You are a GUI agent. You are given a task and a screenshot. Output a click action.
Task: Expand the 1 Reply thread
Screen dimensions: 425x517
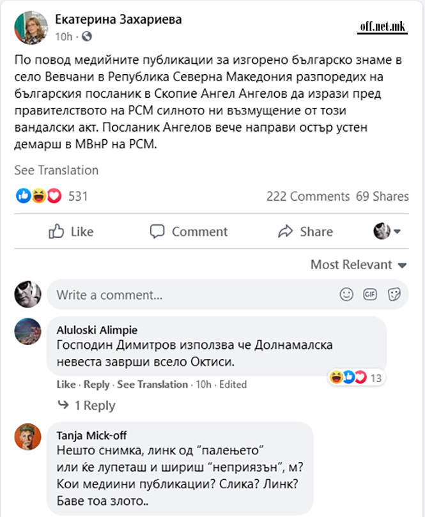click(86, 405)
